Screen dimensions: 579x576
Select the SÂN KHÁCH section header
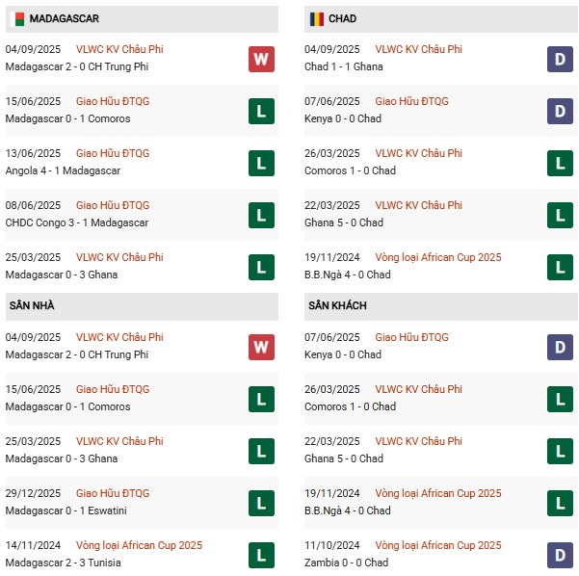click(x=335, y=305)
